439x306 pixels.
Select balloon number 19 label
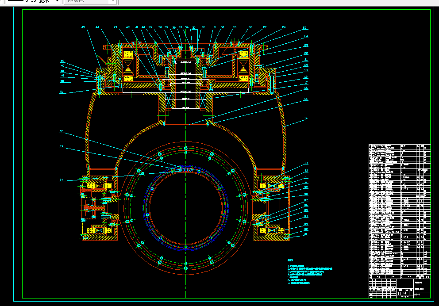tap(306, 70)
